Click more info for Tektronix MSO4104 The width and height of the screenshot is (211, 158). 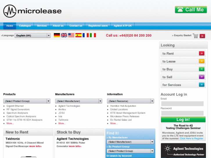[x=35, y=146]
